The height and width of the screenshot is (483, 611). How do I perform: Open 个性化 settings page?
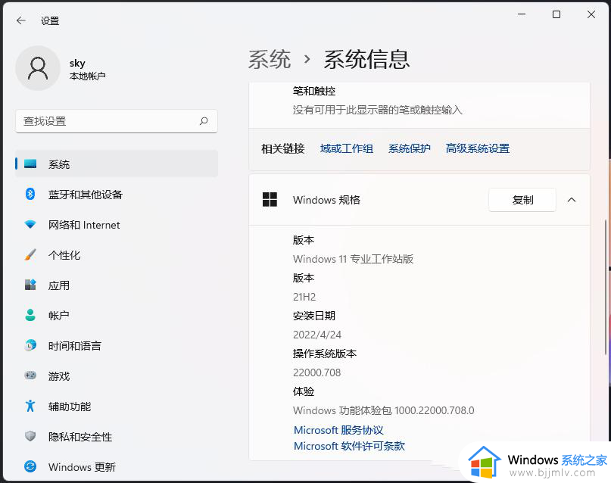pyautogui.click(x=117, y=254)
